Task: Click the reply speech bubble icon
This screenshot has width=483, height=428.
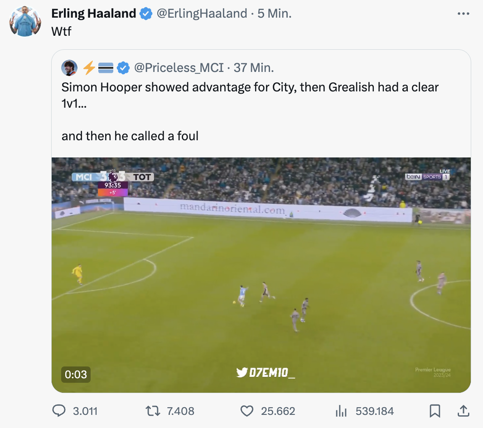Action: (59, 411)
